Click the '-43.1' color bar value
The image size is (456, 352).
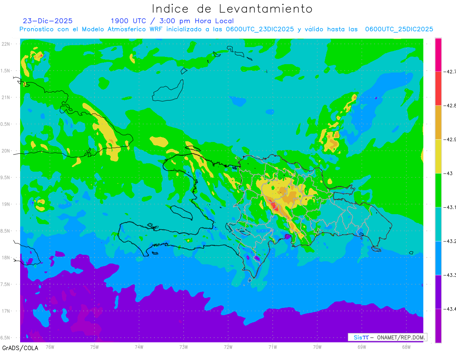(450, 207)
